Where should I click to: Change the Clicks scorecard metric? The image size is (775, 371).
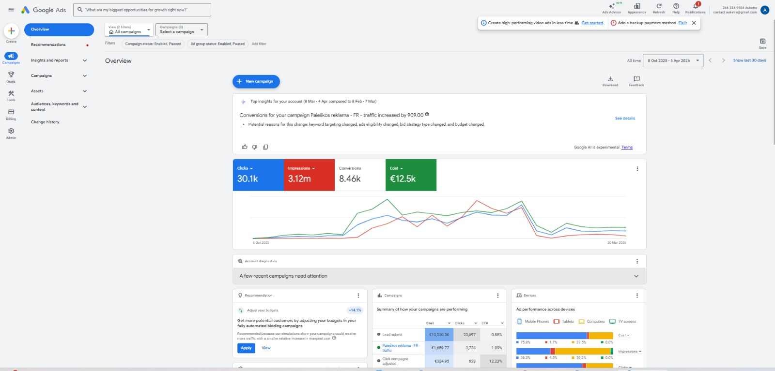point(245,168)
